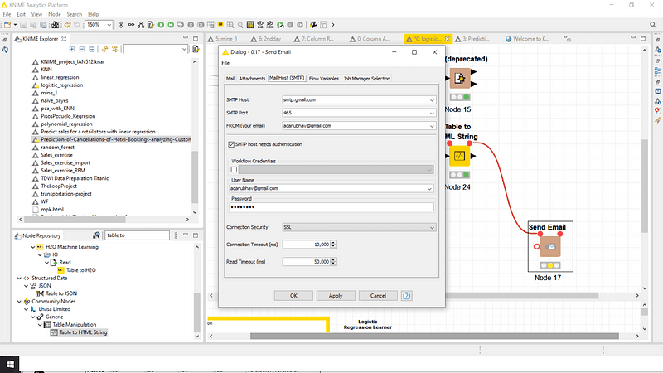Click the yellow node annotation toolbar icon
The image size is (663, 373).
(220, 25)
